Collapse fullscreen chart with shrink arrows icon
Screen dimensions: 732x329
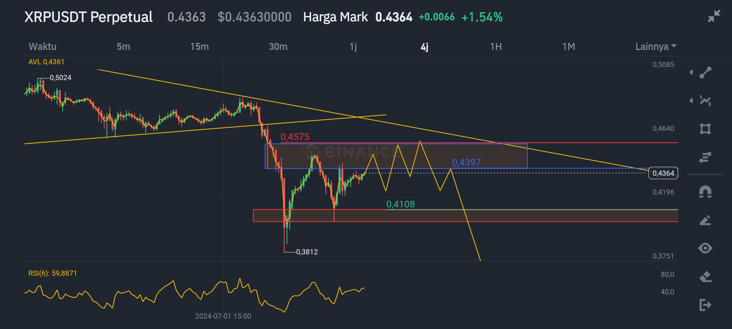(x=714, y=16)
